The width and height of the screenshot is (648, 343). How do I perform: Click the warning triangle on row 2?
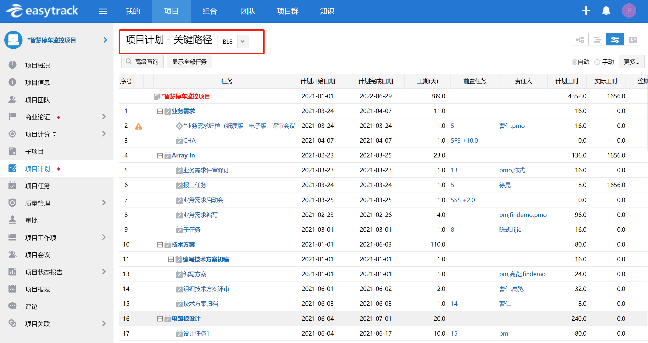pyautogui.click(x=138, y=126)
